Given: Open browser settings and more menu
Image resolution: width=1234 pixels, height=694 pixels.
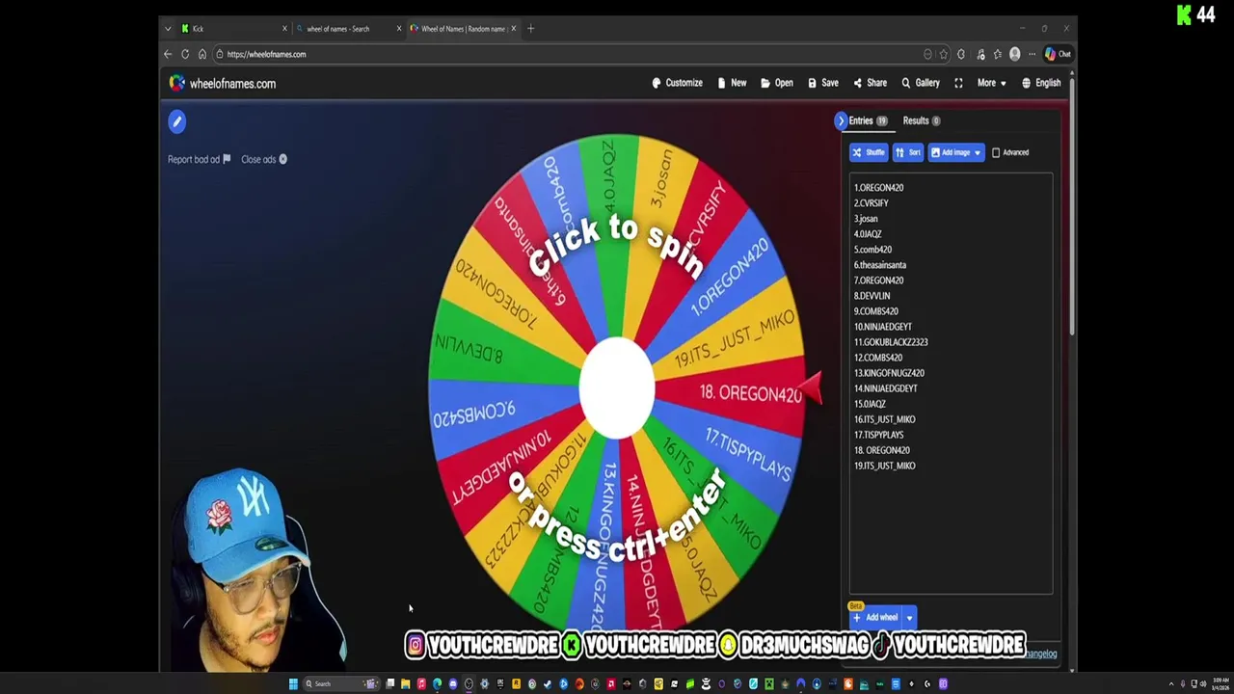Looking at the screenshot, I should [1032, 54].
